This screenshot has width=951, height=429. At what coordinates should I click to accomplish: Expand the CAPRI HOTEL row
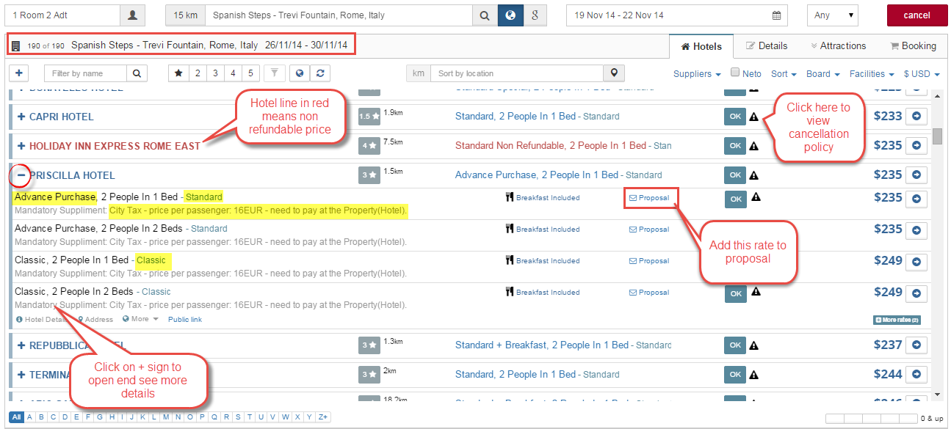(21, 117)
